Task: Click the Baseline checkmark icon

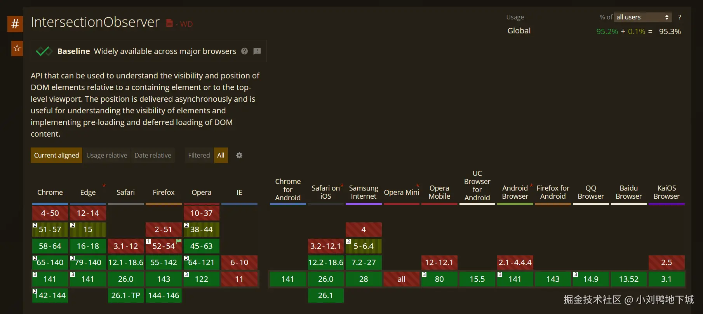Action: coord(44,51)
